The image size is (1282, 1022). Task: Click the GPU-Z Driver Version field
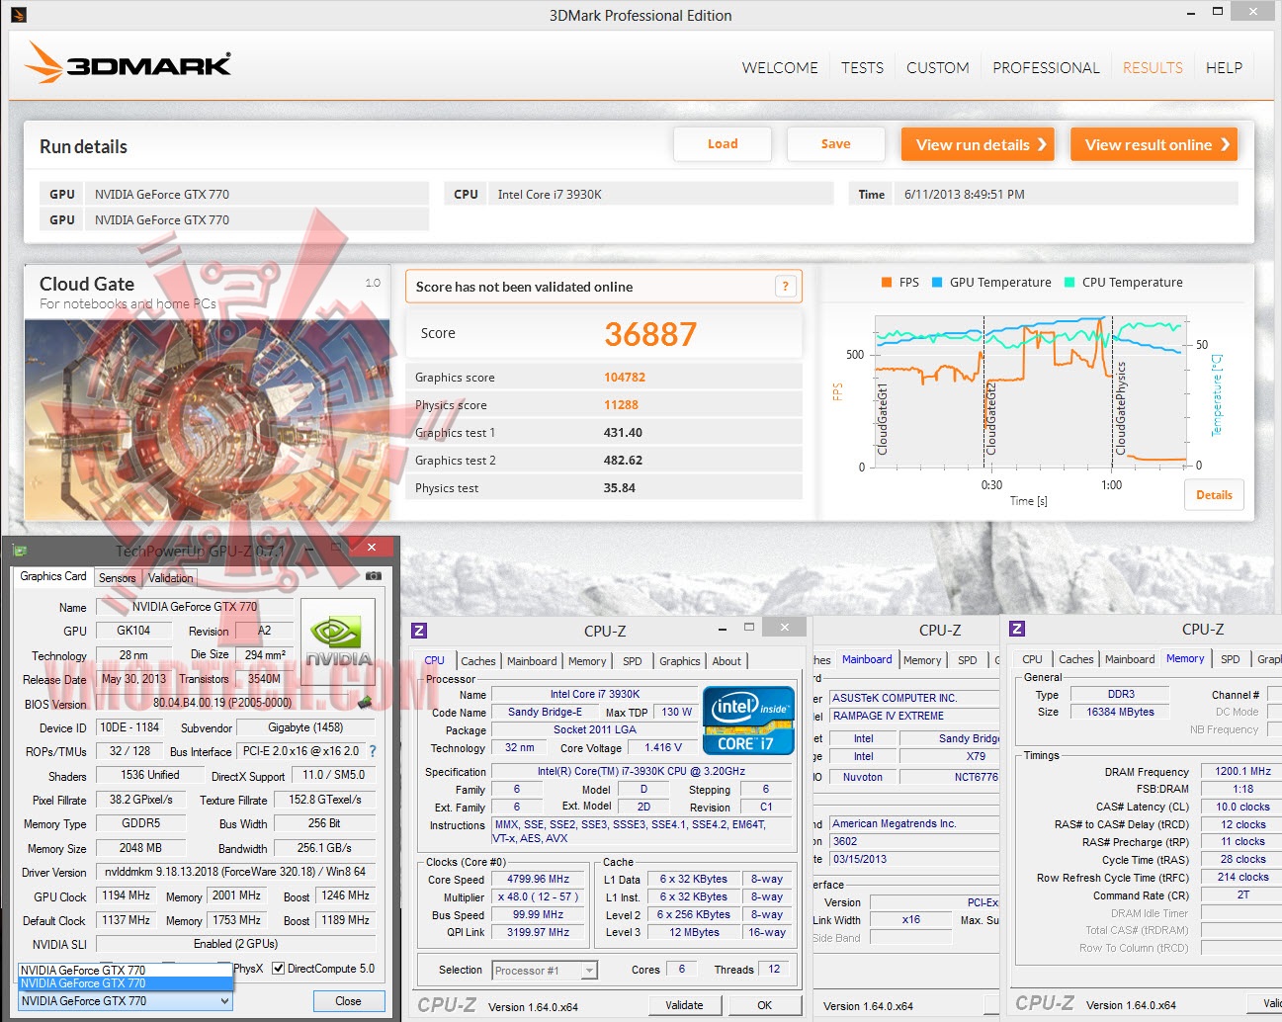pyautogui.click(x=235, y=872)
